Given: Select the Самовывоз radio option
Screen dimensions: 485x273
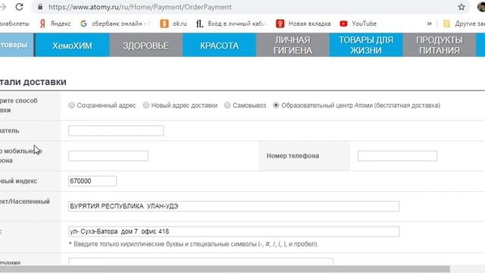Looking at the screenshot, I should [227, 105].
